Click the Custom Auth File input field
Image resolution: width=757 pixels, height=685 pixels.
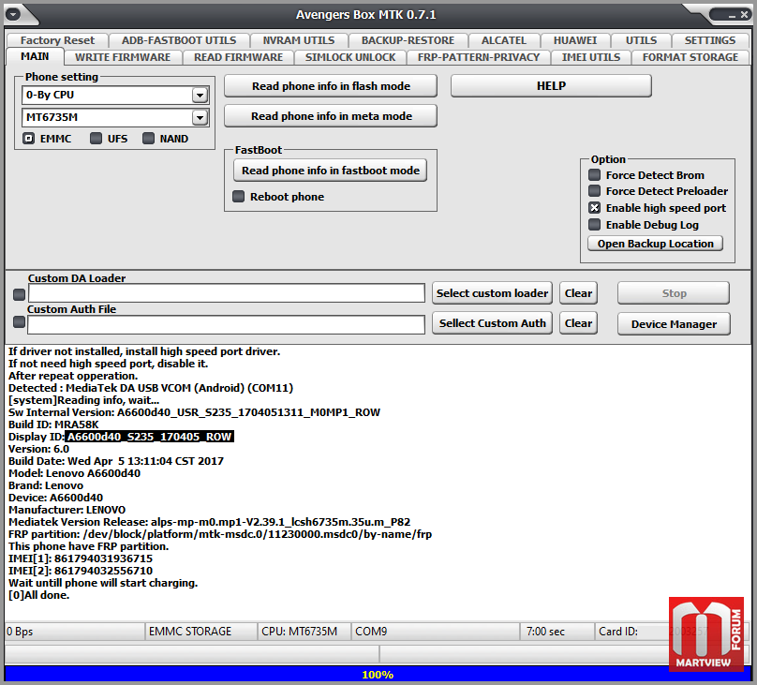tap(227, 324)
